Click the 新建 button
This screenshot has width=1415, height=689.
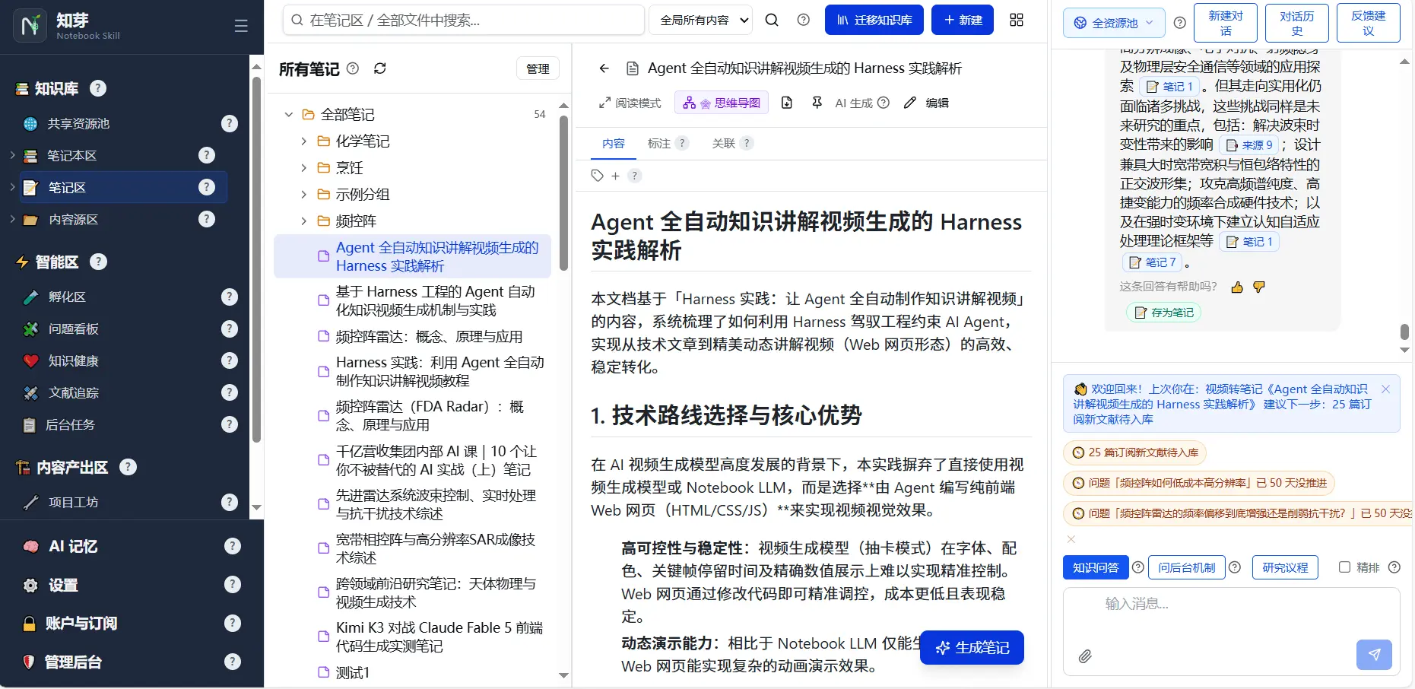(x=963, y=20)
